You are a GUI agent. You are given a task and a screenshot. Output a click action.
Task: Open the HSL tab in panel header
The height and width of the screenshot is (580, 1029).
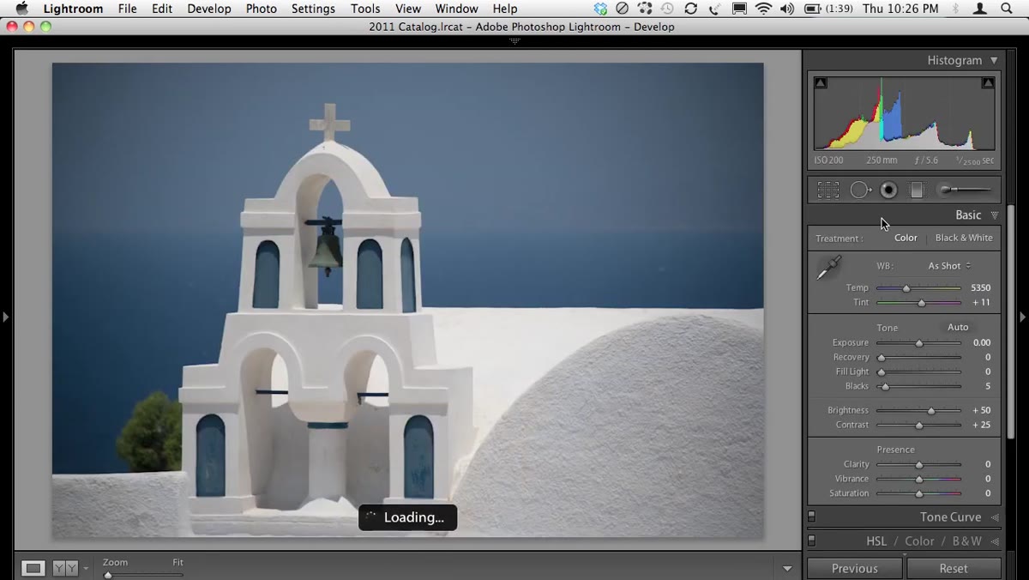(x=876, y=541)
